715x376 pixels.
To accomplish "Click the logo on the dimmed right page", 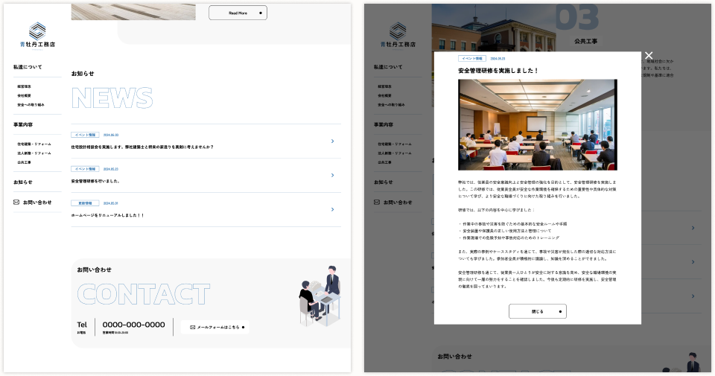I will [x=398, y=34].
